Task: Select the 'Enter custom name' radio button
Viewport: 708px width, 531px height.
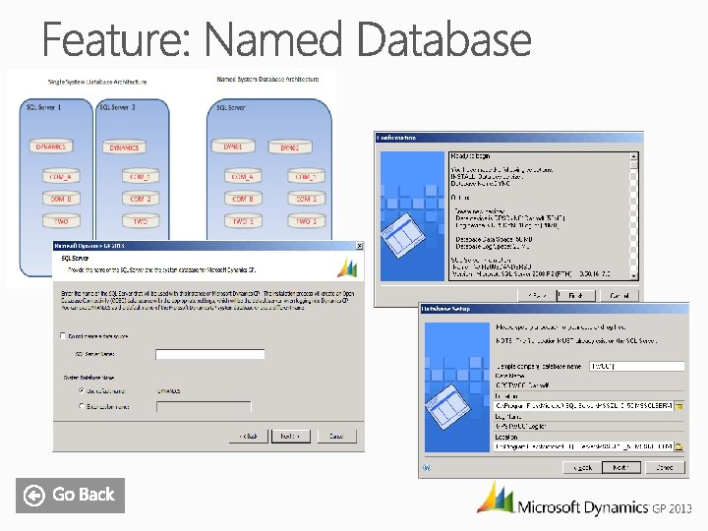Action: coord(82,406)
